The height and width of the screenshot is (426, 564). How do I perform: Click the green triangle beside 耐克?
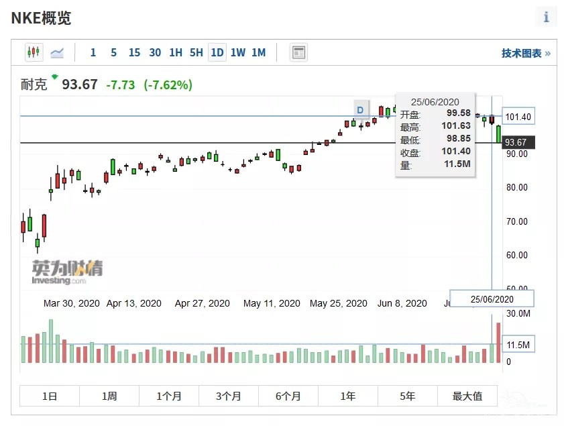point(55,76)
